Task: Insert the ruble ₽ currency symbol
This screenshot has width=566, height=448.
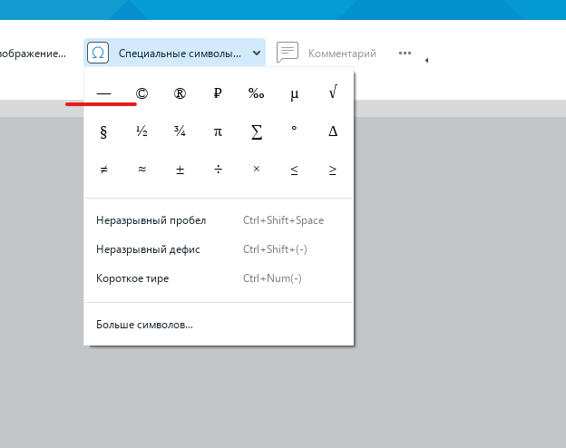Action: pos(218,93)
